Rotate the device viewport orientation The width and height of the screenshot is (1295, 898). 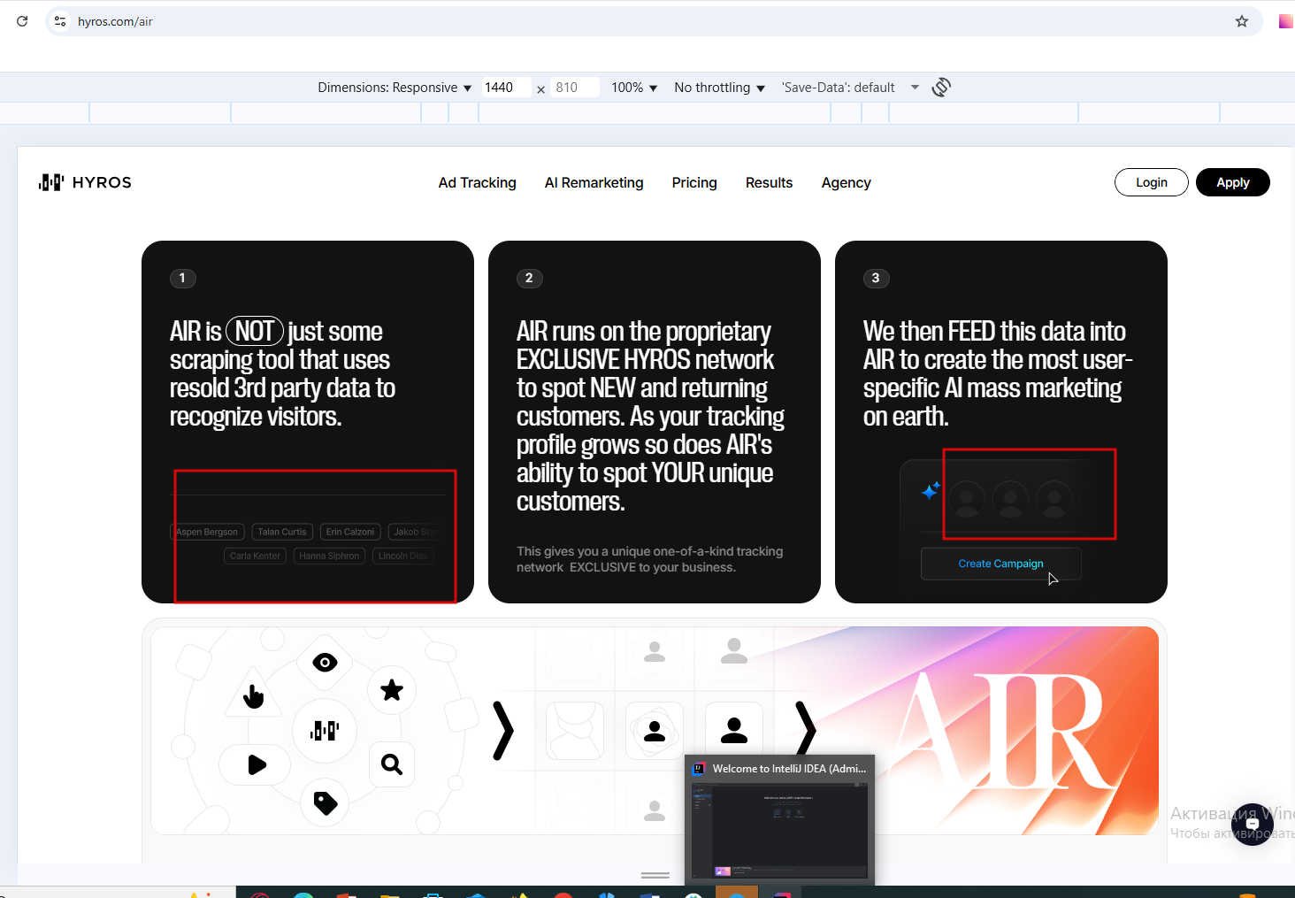(x=941, y=87)
